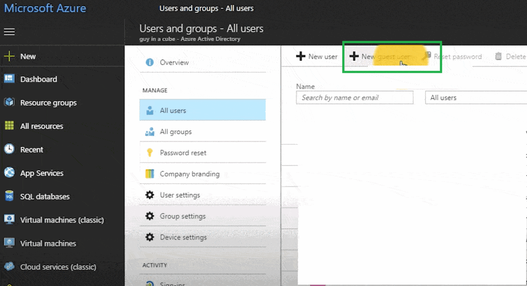Open Cloud services (classic) from sidebar

tap(58, 267)
